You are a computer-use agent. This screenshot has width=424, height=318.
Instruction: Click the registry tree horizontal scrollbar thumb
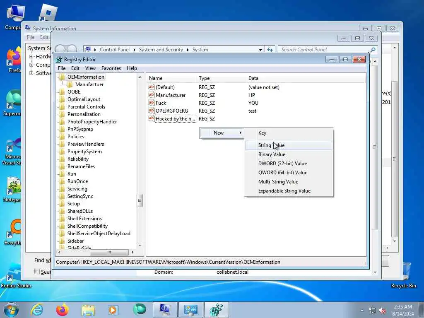(109, 252)
